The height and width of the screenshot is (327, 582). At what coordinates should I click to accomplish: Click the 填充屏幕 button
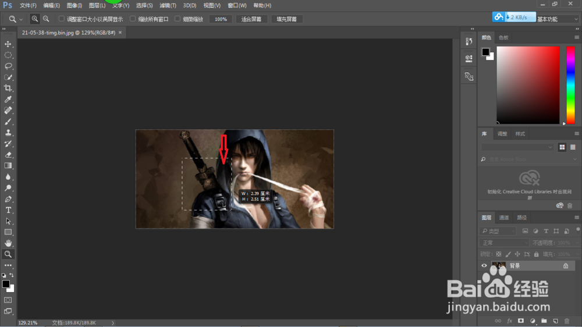(286, 19)
